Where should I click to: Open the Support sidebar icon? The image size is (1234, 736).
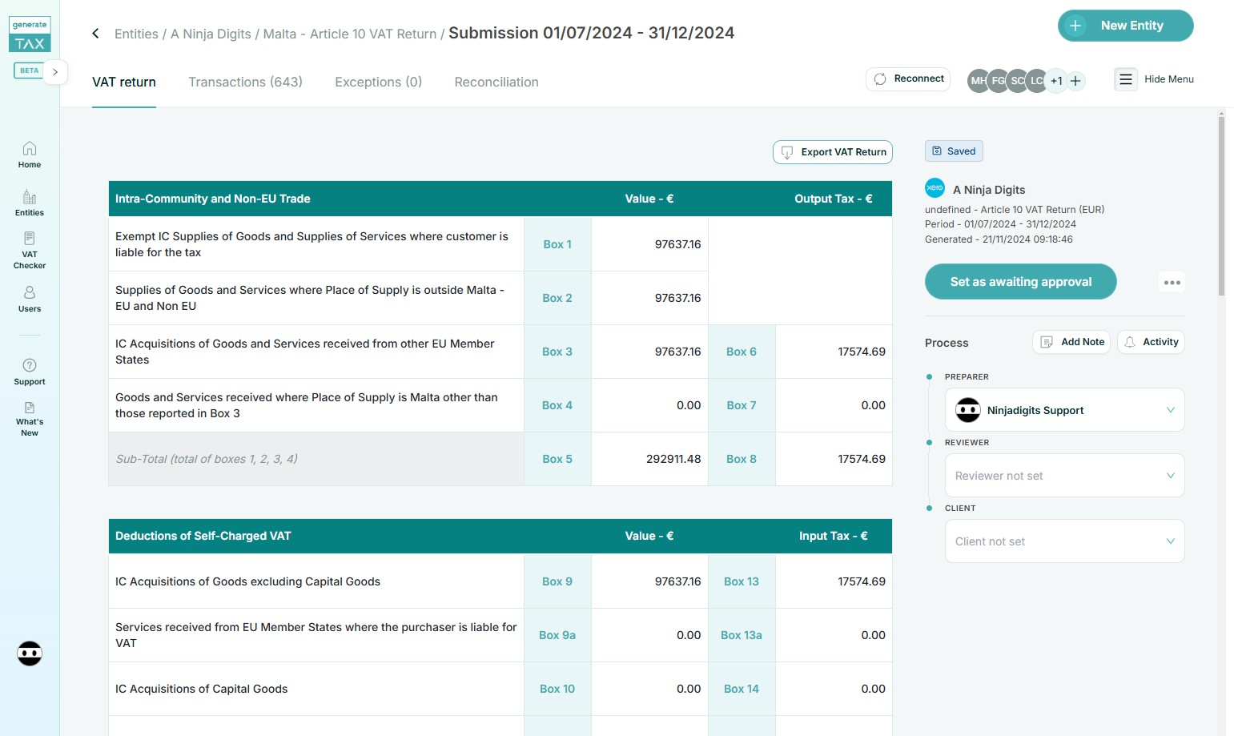click(x=30, y=372)
